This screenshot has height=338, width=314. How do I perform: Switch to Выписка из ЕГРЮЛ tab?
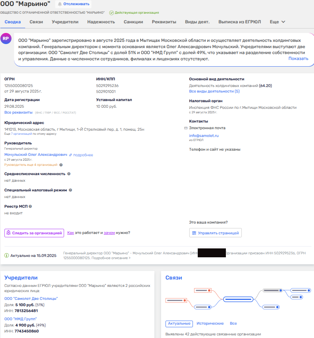pos(240,22)
